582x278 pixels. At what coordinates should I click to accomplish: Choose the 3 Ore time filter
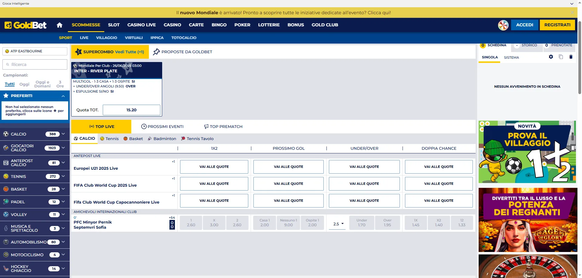(x=60, y=84)
